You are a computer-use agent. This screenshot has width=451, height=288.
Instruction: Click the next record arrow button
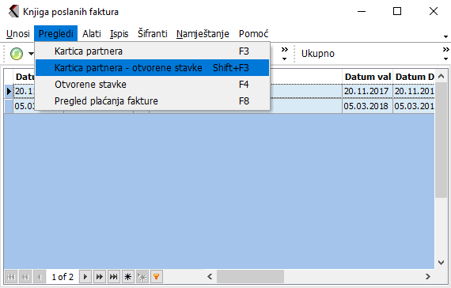(x=85, y=277)
